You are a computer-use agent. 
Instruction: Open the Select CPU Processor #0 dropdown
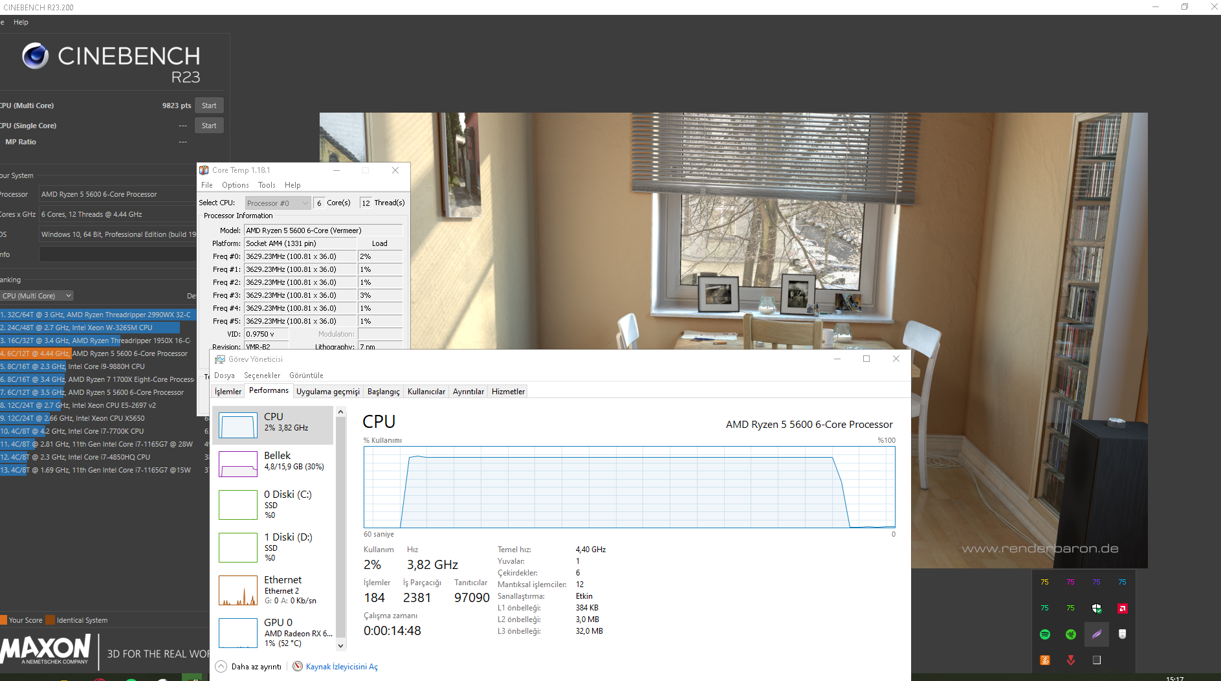[278, 203]
